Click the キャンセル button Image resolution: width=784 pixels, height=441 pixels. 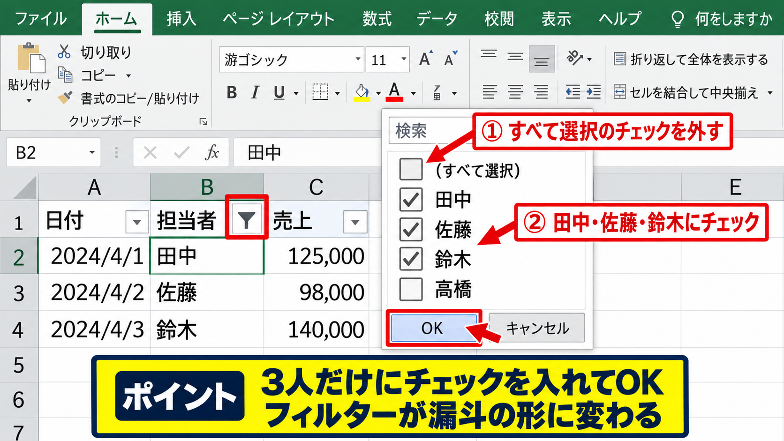[537, 328]
